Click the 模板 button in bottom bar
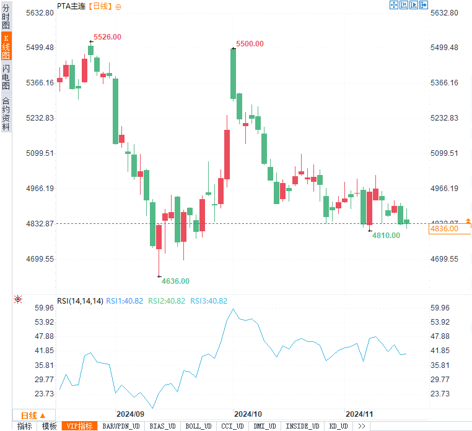The image size is (472, 431). 49,426
